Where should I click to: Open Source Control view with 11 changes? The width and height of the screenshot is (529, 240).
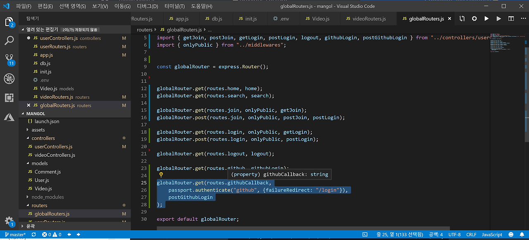(9, 59)
